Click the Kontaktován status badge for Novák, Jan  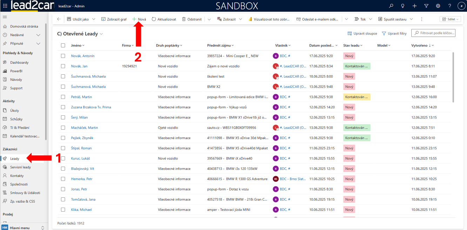click(357, 66)
